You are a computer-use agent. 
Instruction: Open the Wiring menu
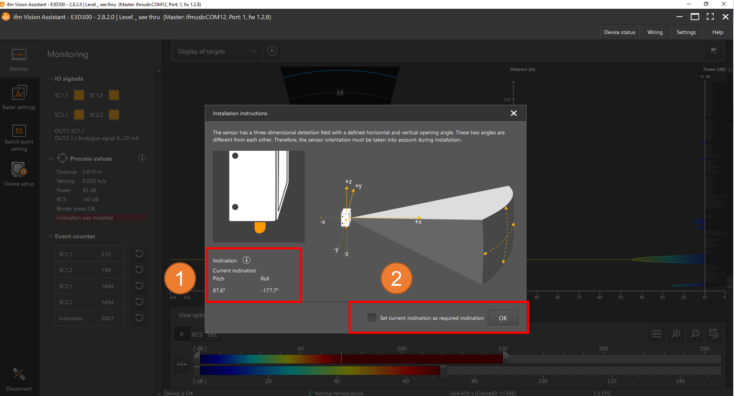pos(655,32)
